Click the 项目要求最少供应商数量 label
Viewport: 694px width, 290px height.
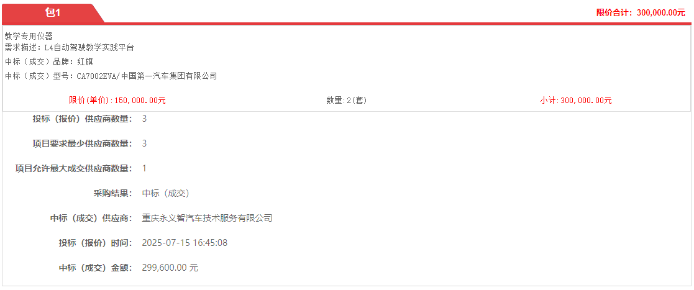coord(83,143)
